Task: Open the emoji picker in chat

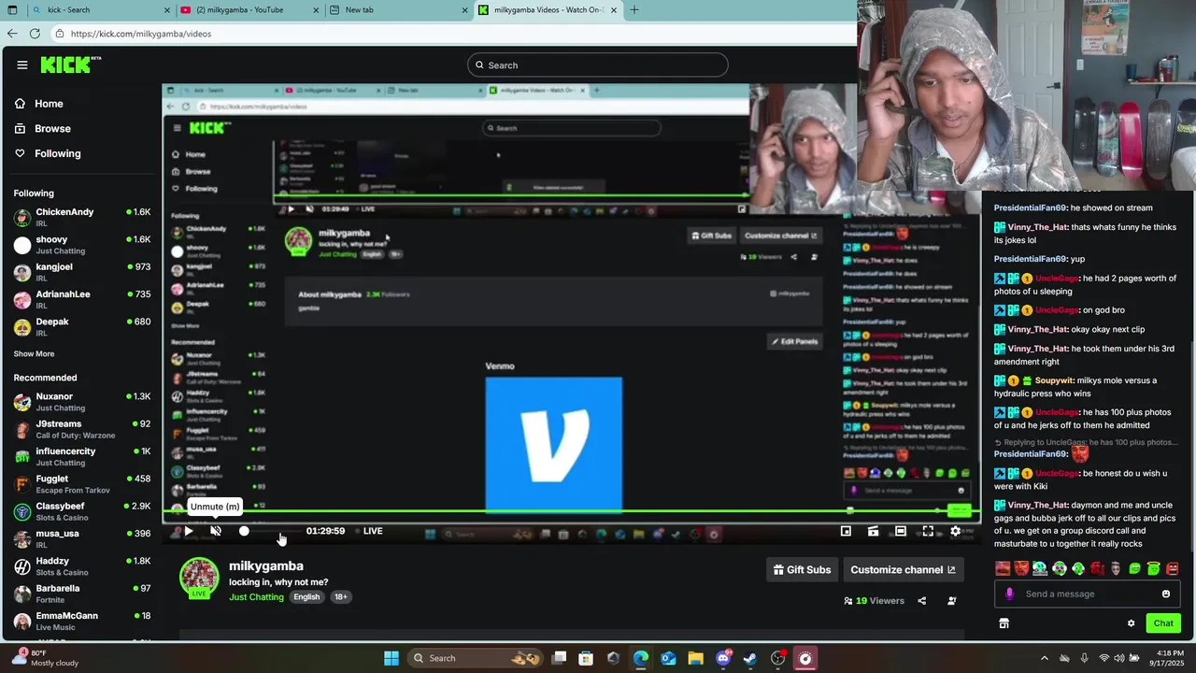Action: point(1166,594)
